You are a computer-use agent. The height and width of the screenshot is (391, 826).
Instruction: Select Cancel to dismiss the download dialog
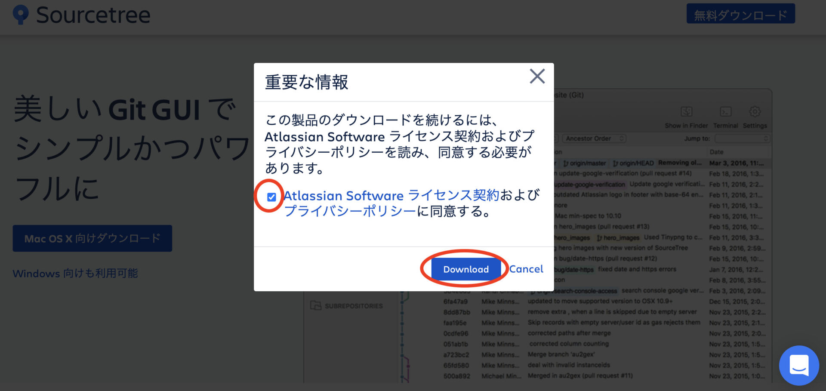(526, 269)
